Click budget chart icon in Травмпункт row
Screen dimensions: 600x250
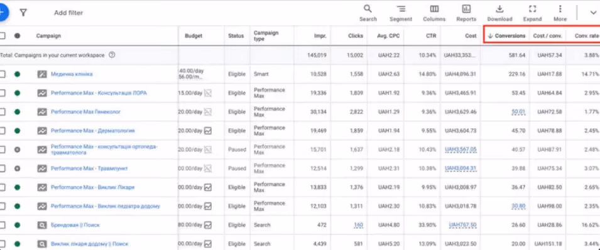click(207, 168)
